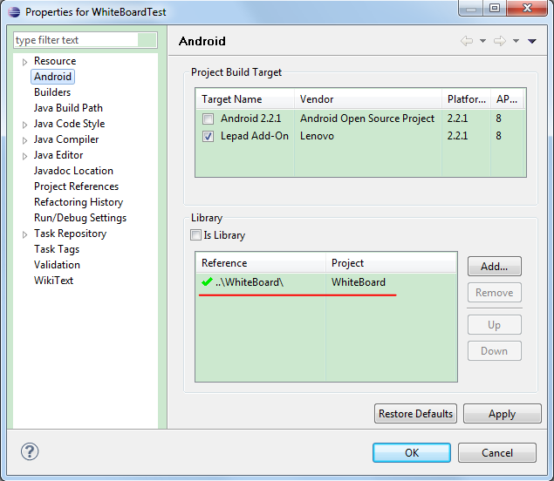The width and height of the screenshot is (554, 481).
Task: Select Task Repository item
Action: [x=70, y=234]
